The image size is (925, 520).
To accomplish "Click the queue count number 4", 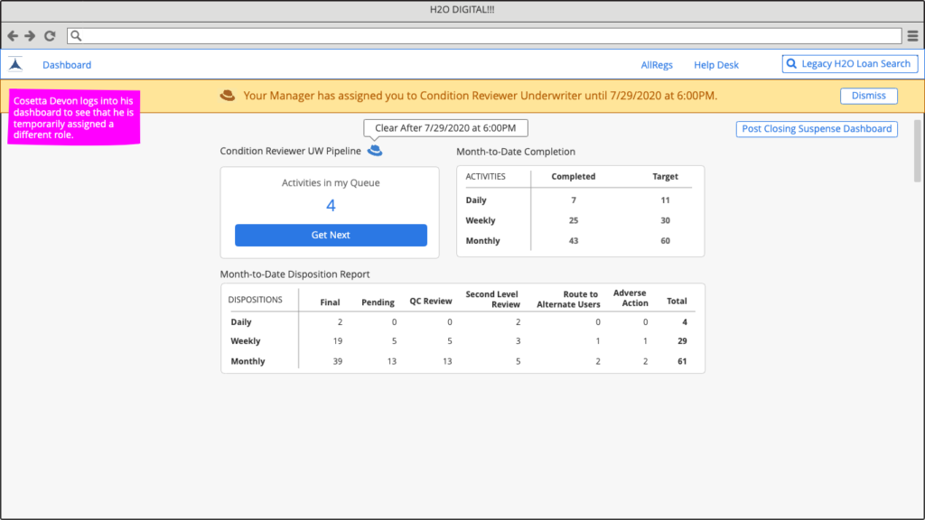I will [331, 206].
